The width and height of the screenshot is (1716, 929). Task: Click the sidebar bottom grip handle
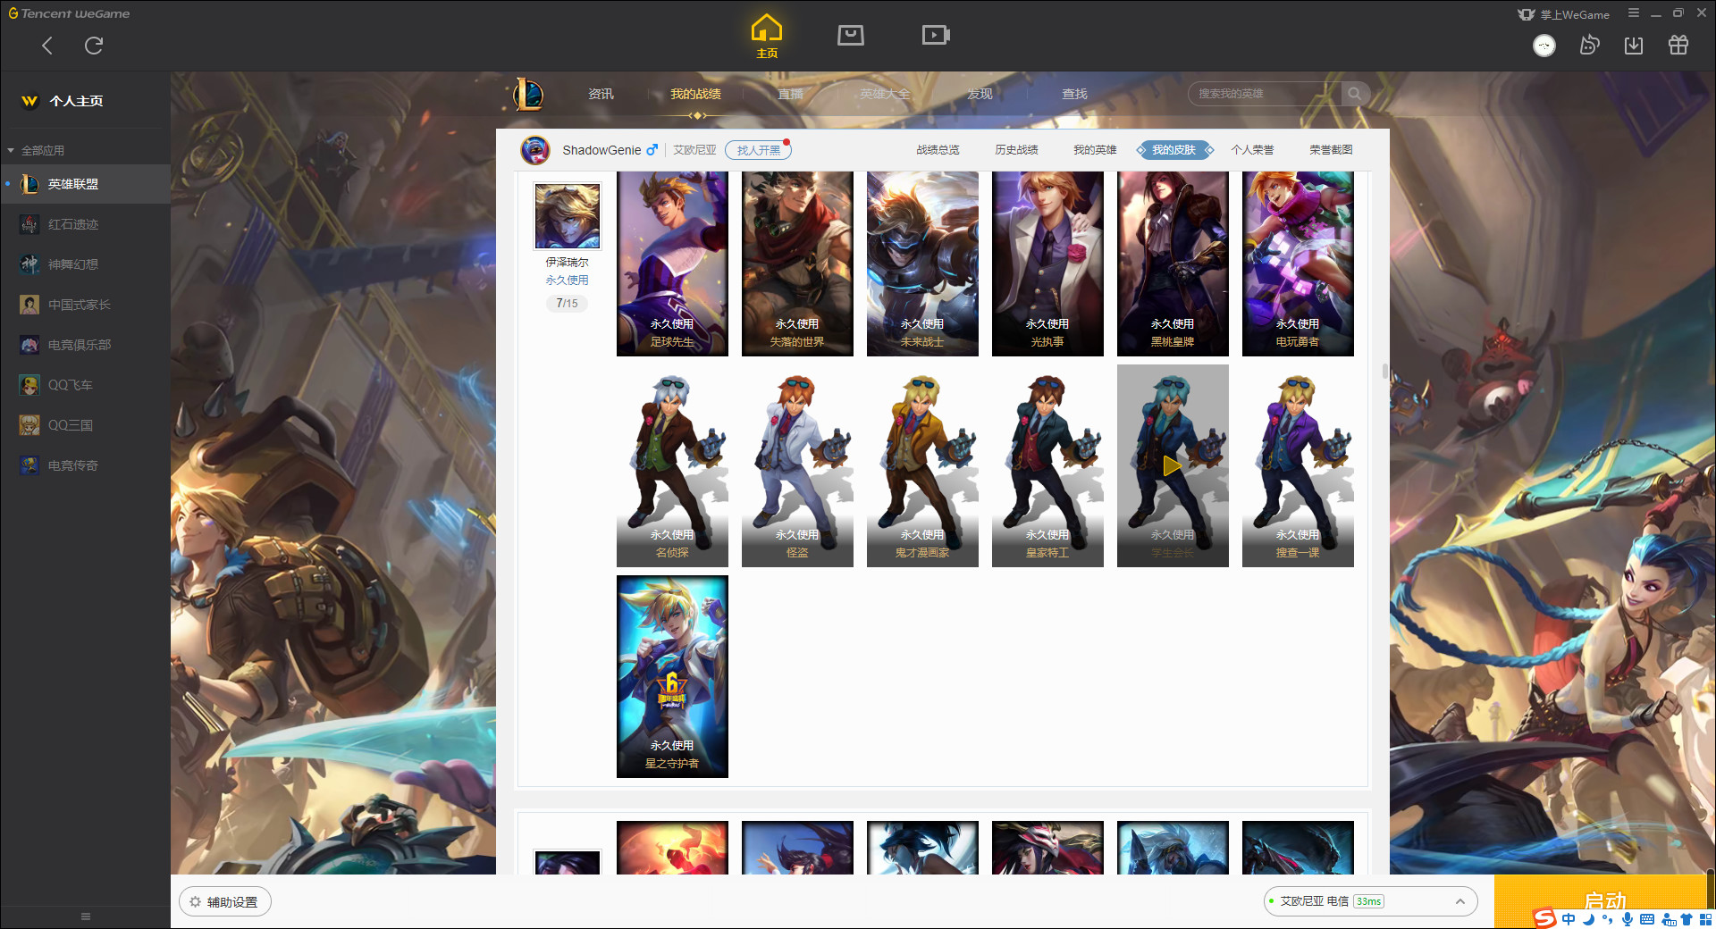tap(86, 916)
